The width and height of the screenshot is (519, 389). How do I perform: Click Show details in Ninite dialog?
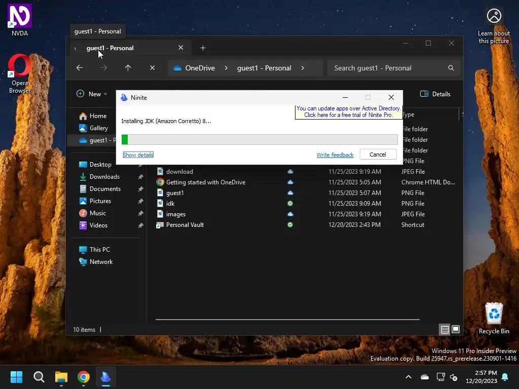coord(138,155)
